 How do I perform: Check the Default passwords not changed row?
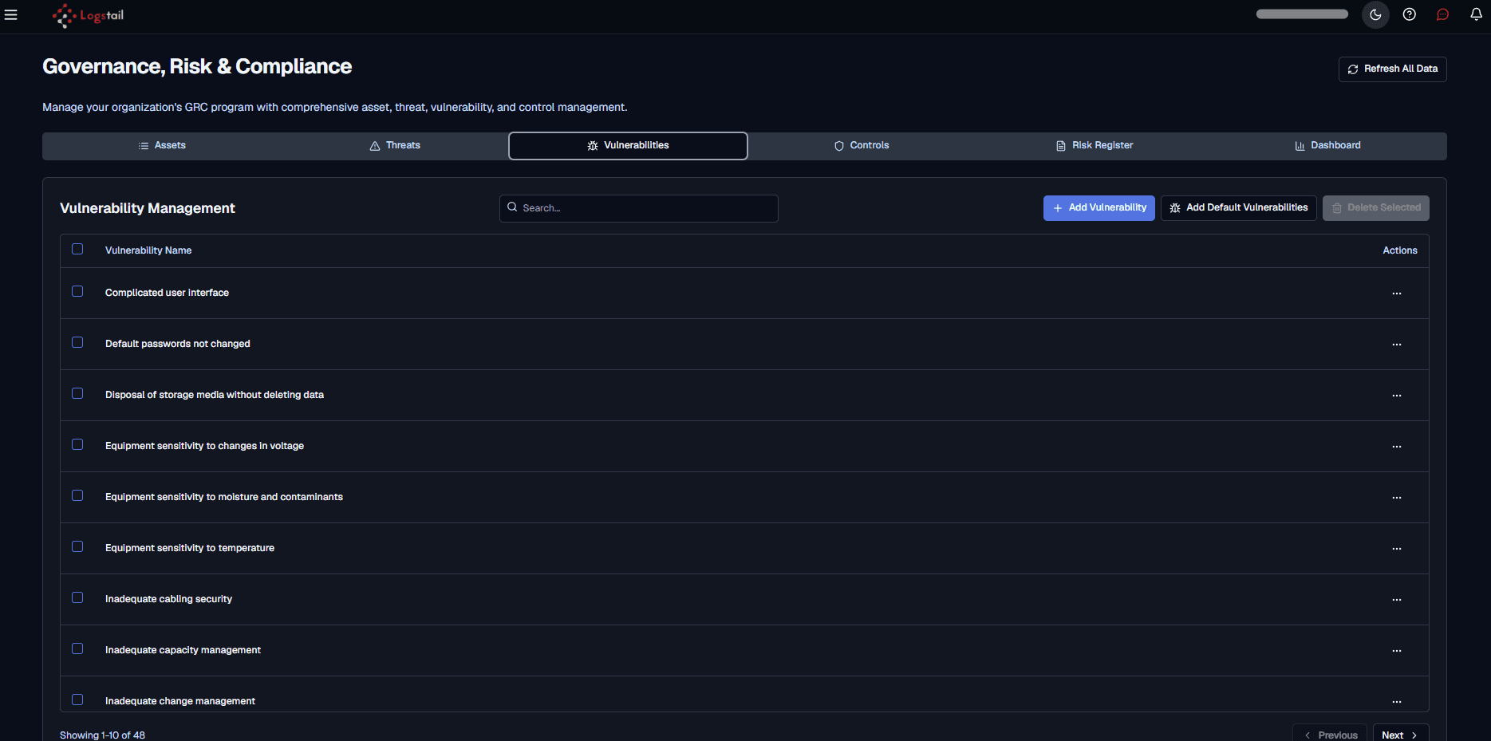click(x=77, y=342)
